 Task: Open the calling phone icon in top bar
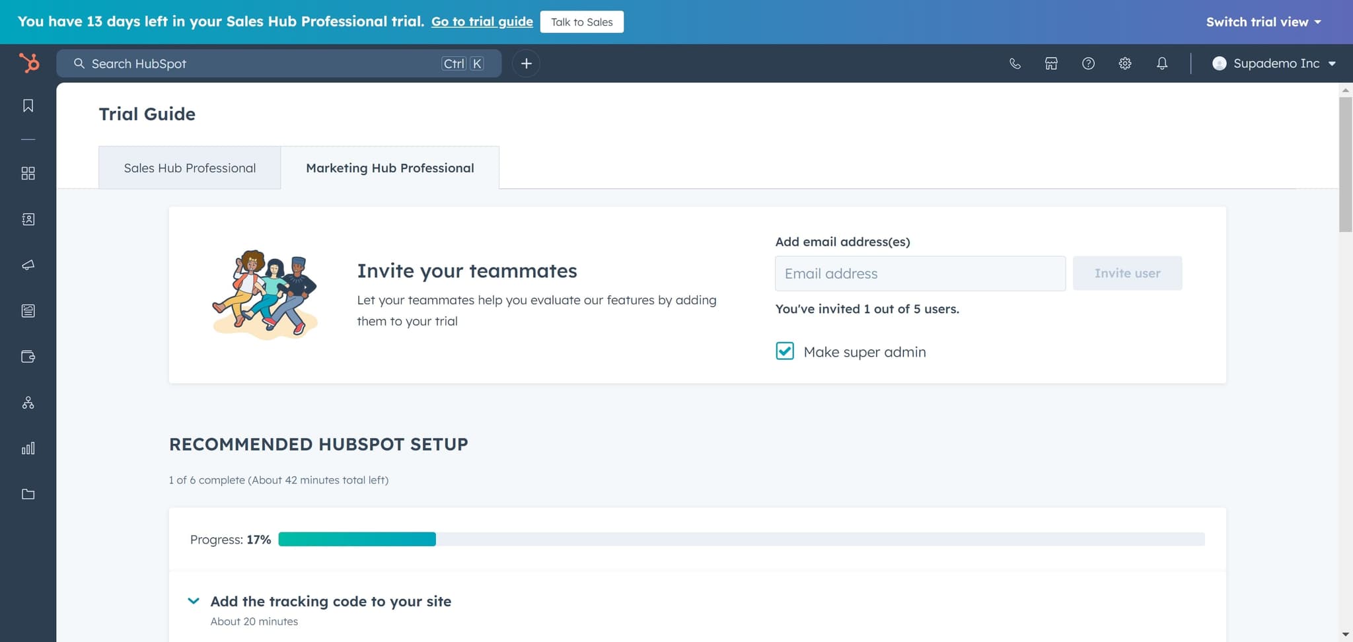coord(1015,63)
